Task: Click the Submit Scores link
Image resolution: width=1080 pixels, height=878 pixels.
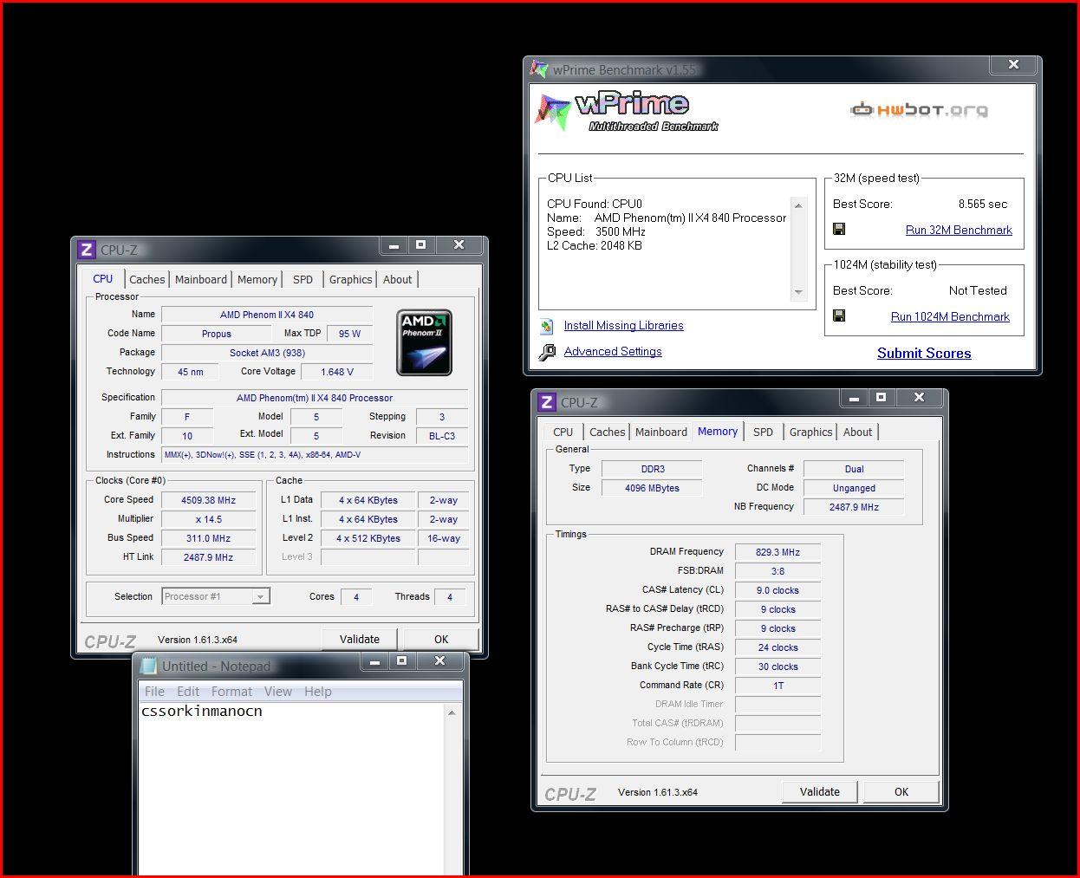Action: (924, 353)
